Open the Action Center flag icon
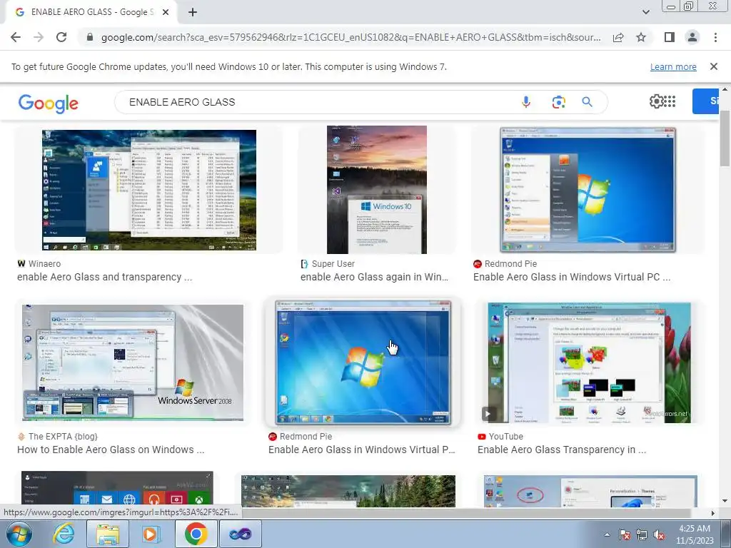Screen dimensions: 731x548 624,534
